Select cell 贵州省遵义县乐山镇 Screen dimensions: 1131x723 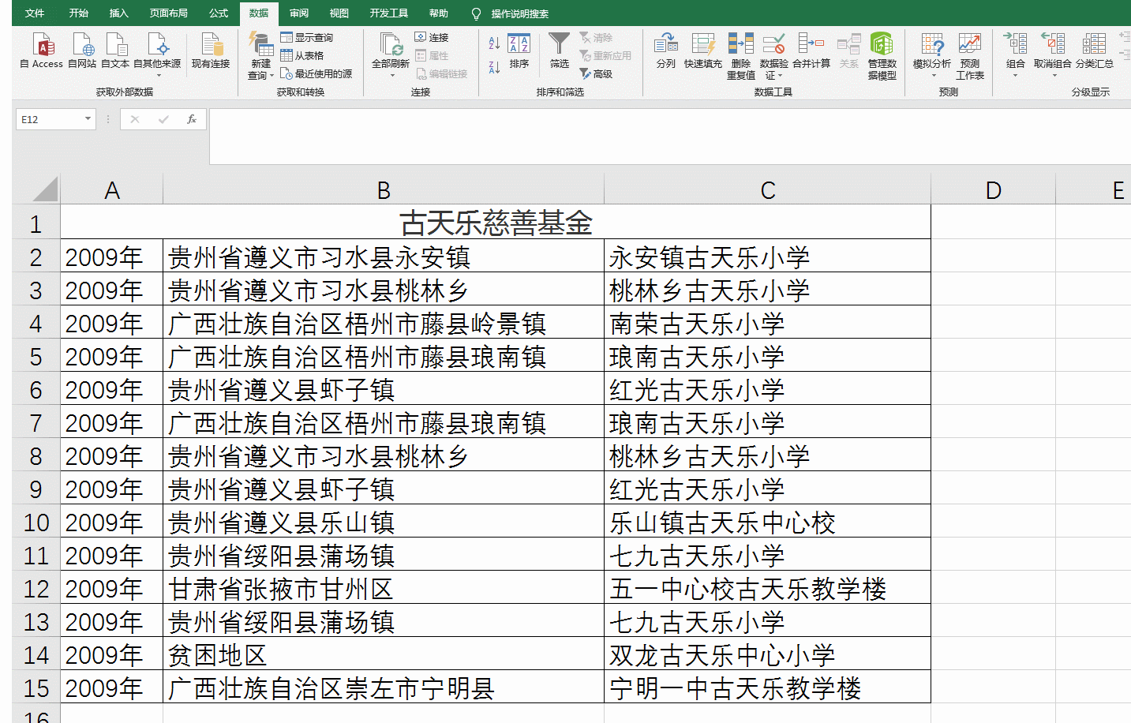click(384, 522)
